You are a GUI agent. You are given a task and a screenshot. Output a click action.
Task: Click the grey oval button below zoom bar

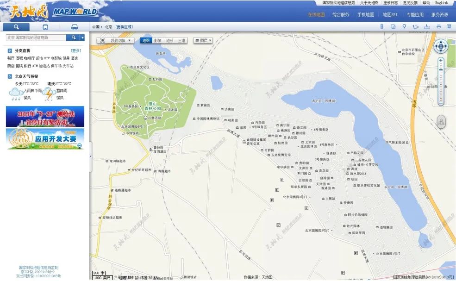(x=441, y=121)
